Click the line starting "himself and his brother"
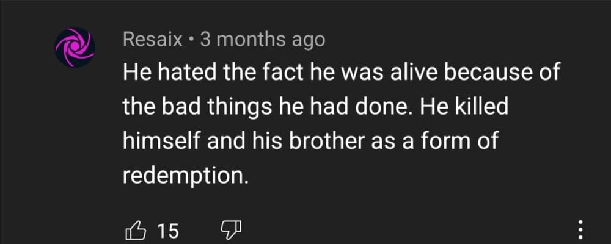The width and height of the screenshot is (611, 244). point(311,142)
